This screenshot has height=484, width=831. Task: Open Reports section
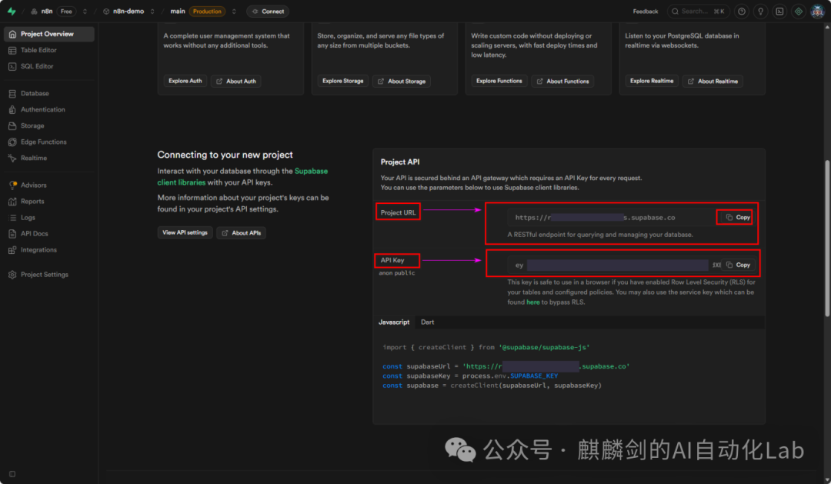click(x=32, y=202)
